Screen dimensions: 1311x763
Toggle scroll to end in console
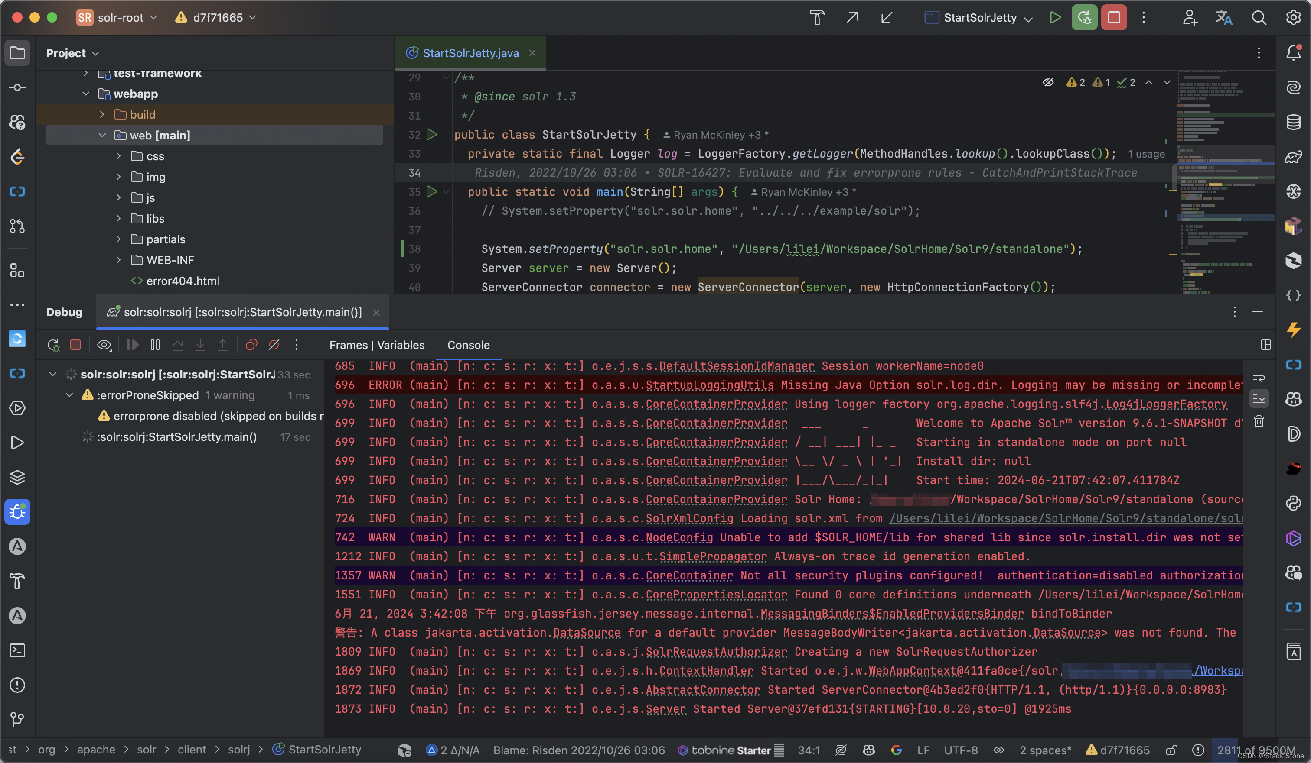coord(1259,399)
